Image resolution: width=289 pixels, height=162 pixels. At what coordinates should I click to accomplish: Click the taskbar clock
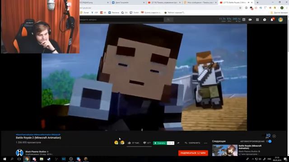click(x=277, y=159)
